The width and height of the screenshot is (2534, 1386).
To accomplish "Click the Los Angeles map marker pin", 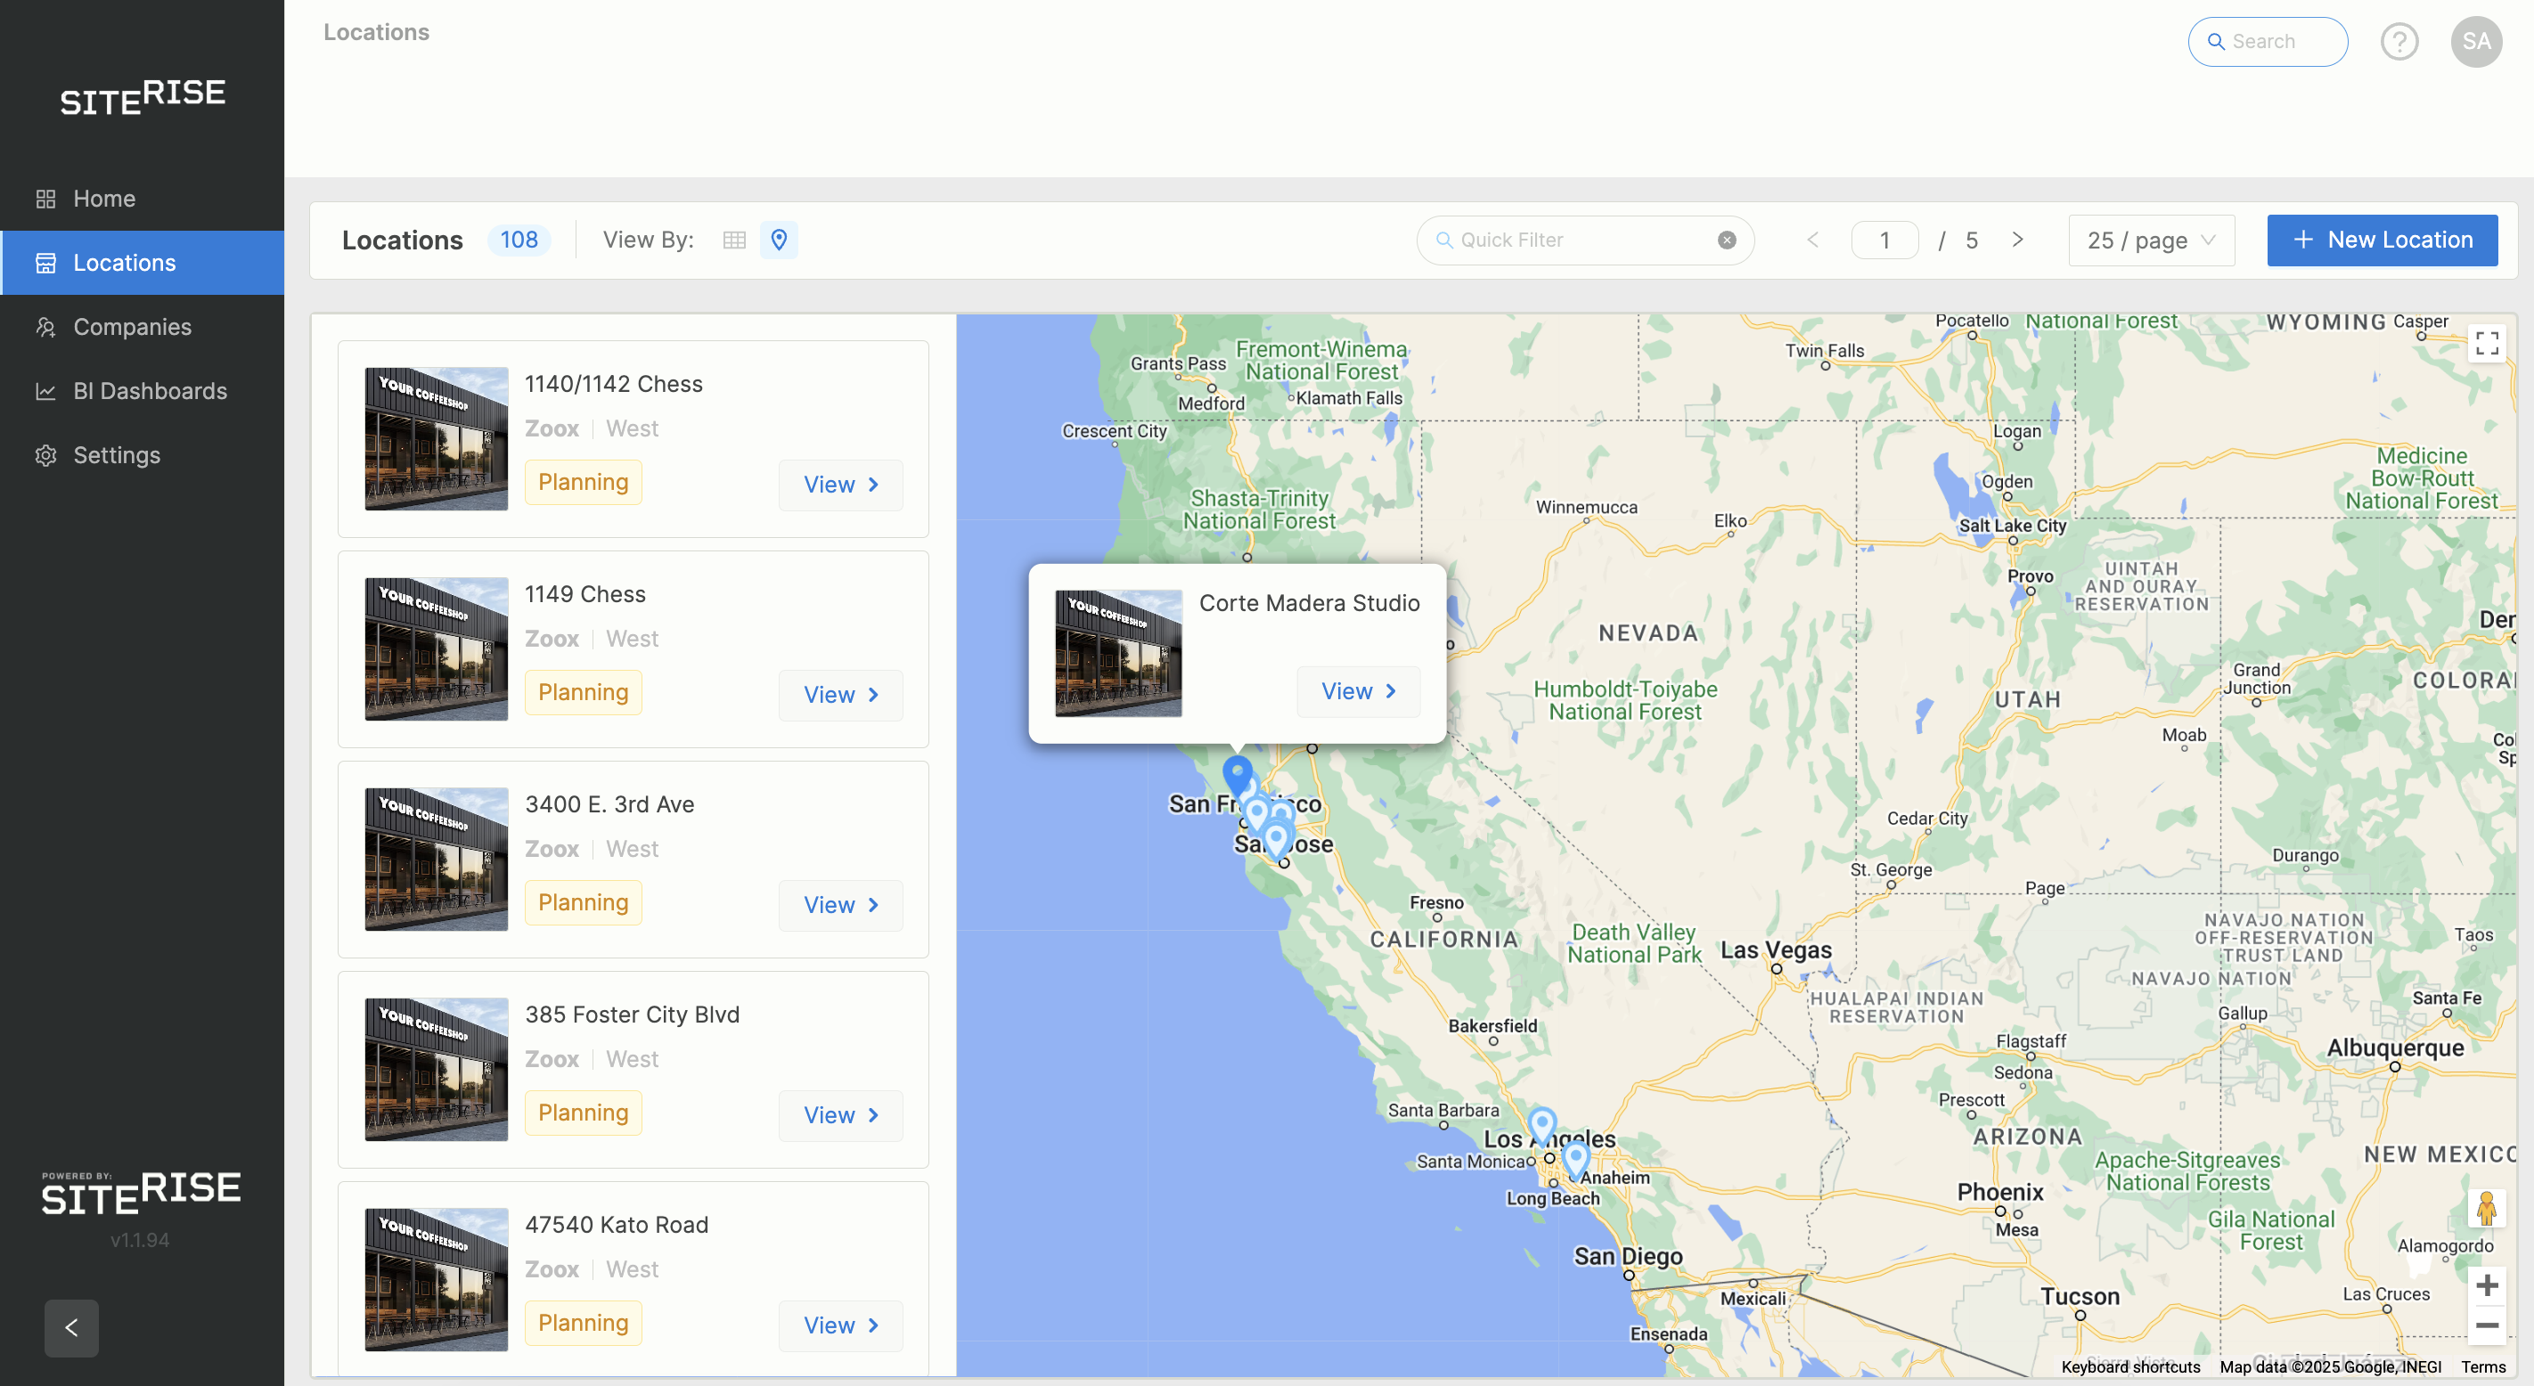I will tap(1541, 1122).
